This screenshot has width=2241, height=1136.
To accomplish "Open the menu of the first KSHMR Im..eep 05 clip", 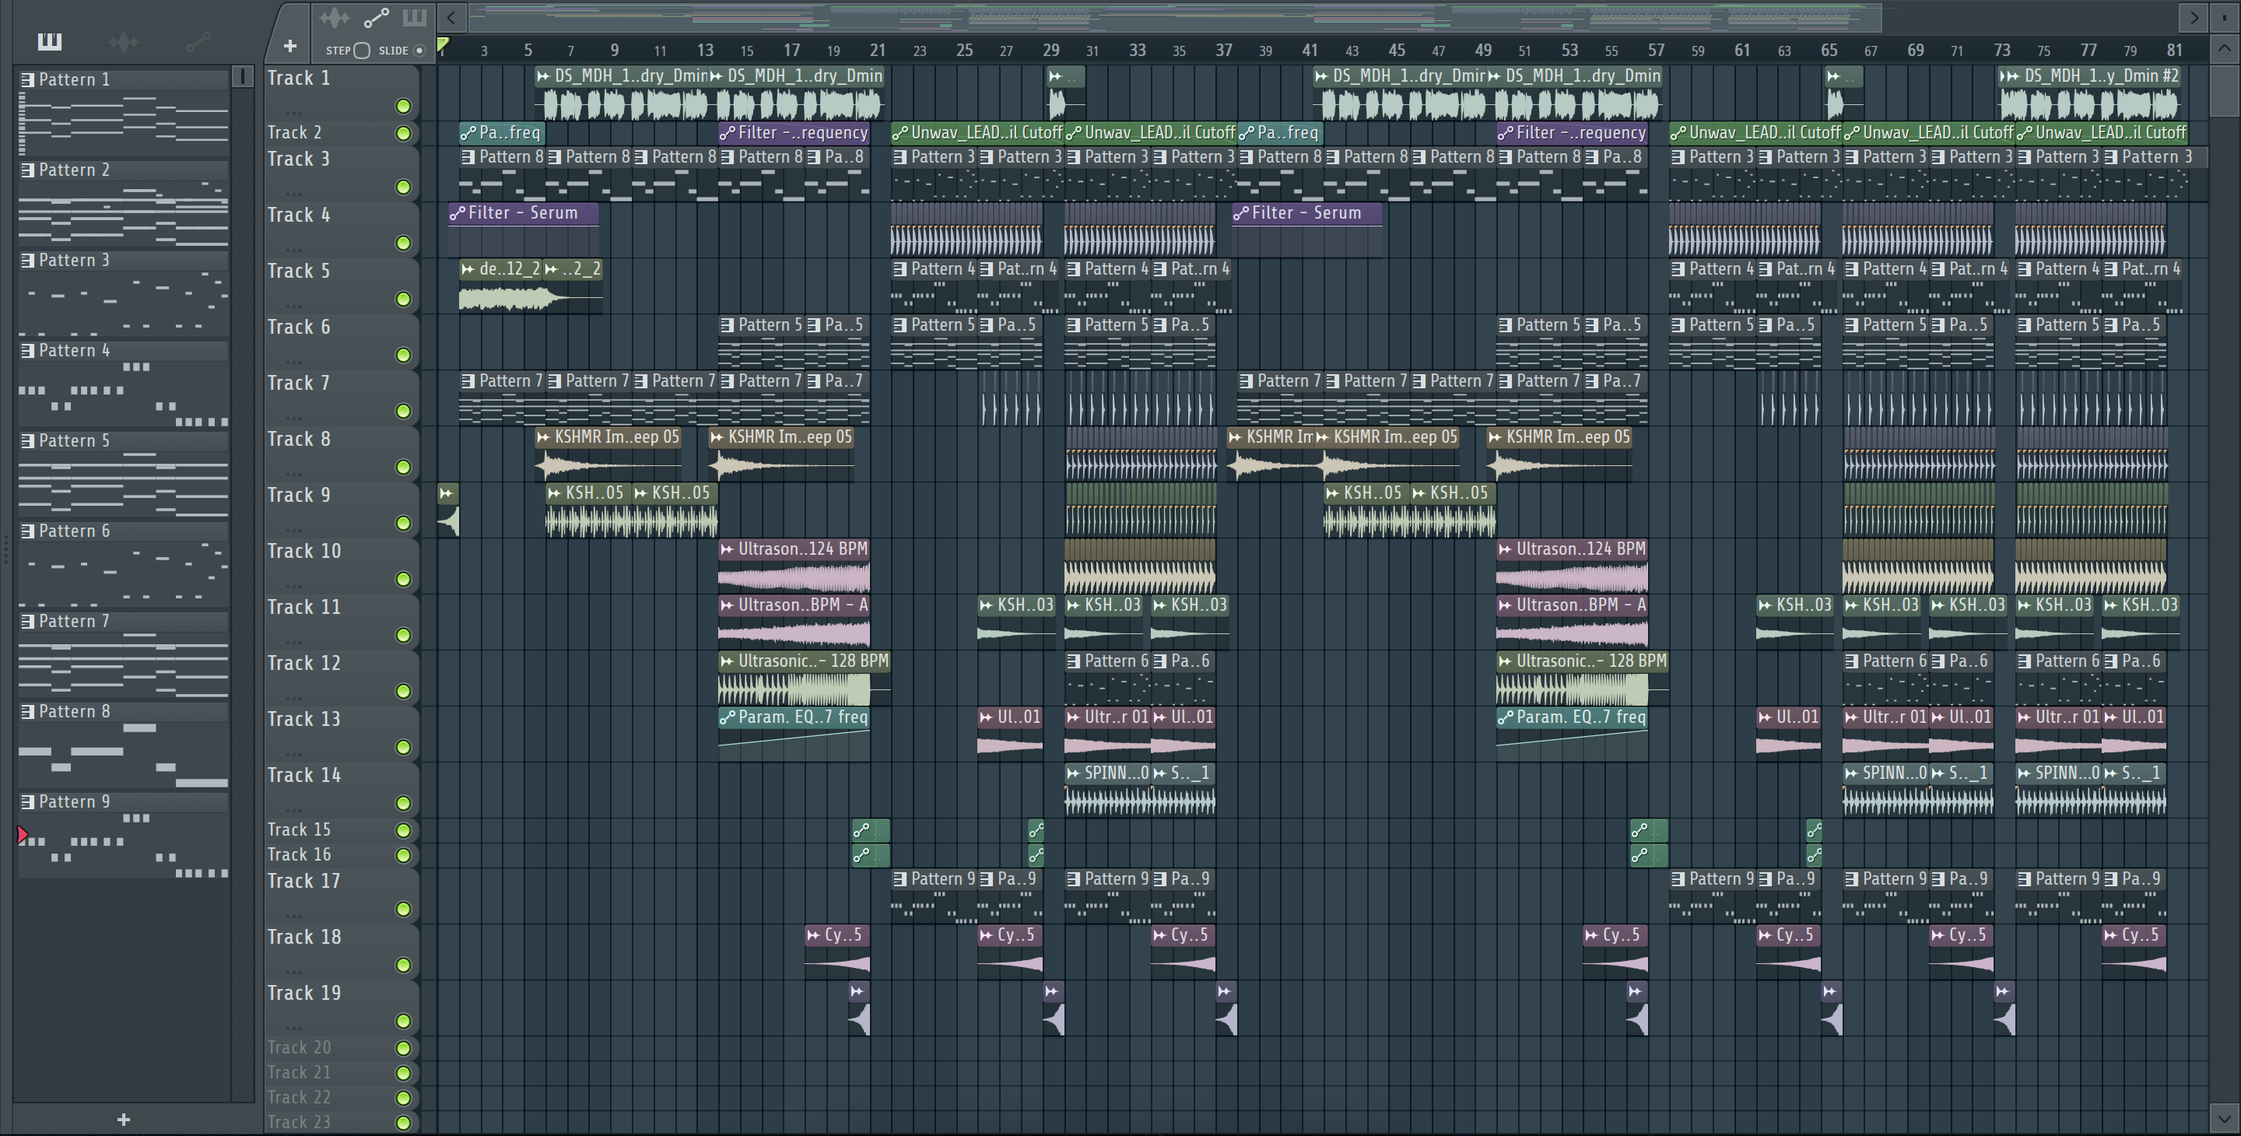I will 544,437.
